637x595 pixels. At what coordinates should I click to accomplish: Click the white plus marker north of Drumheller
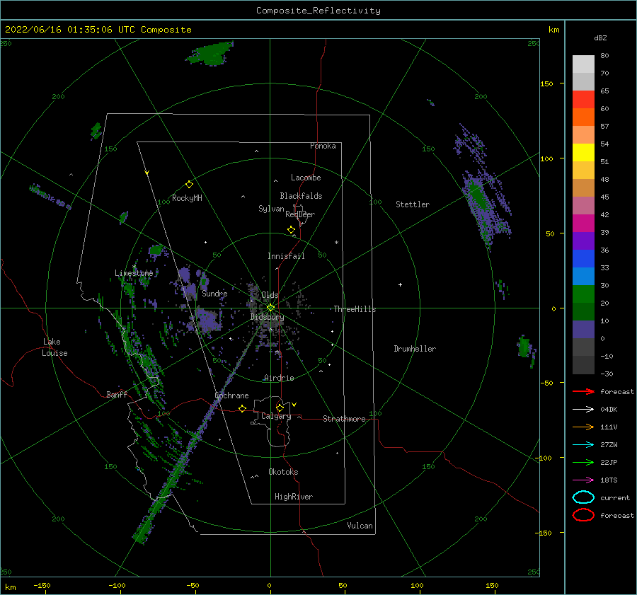coord(400,284)
